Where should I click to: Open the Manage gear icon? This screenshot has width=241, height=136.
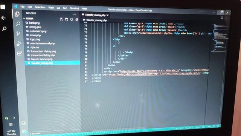tap(24, 132)
